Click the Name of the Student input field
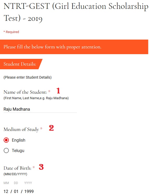Screen dimensions: 149x195 click(x=40, y=109)
